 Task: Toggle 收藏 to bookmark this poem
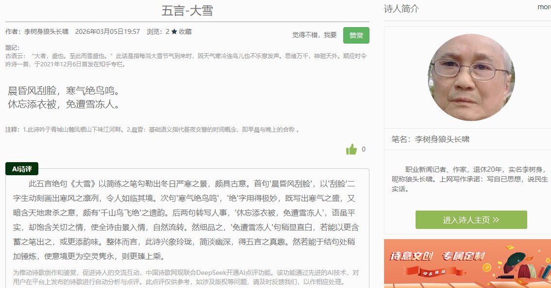(x=185, y=32)
